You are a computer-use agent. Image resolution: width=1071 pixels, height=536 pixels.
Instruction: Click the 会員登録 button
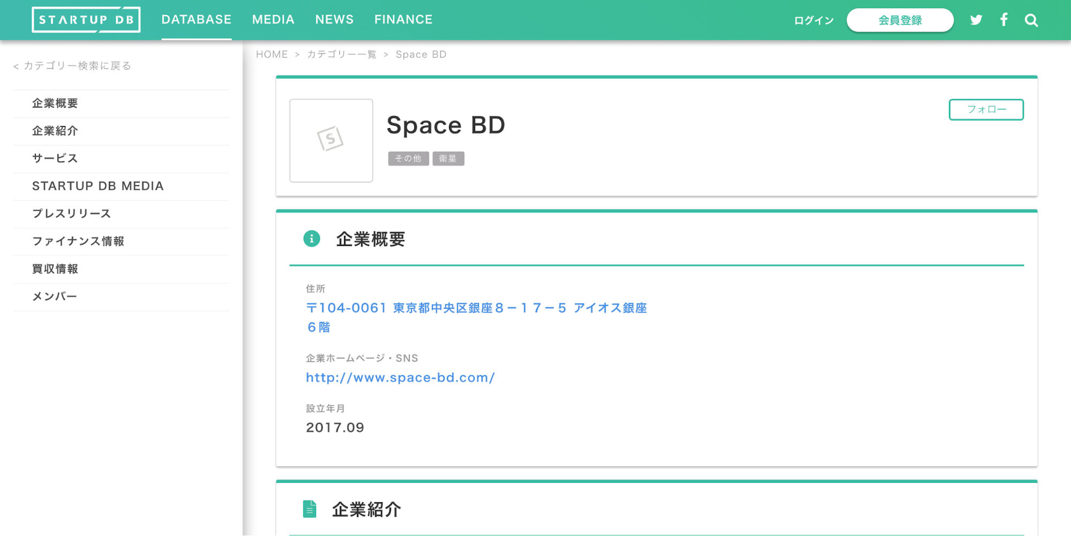(900, 20)
